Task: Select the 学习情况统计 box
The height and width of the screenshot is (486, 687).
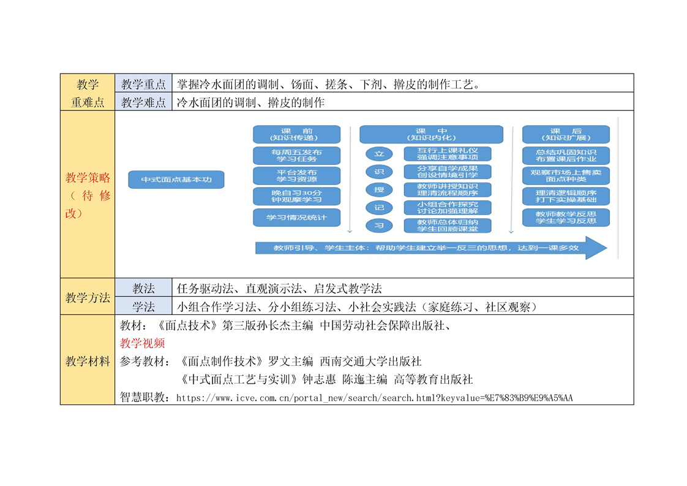Action: [296, 217]
